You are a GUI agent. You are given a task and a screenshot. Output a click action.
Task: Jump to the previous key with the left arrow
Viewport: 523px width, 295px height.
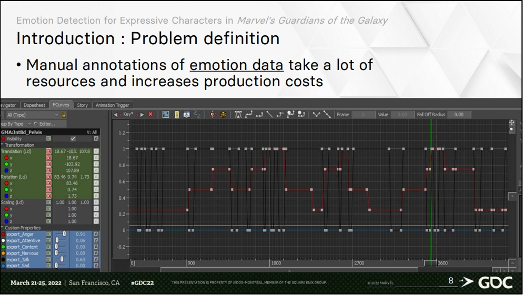click(x=115, y=114)
